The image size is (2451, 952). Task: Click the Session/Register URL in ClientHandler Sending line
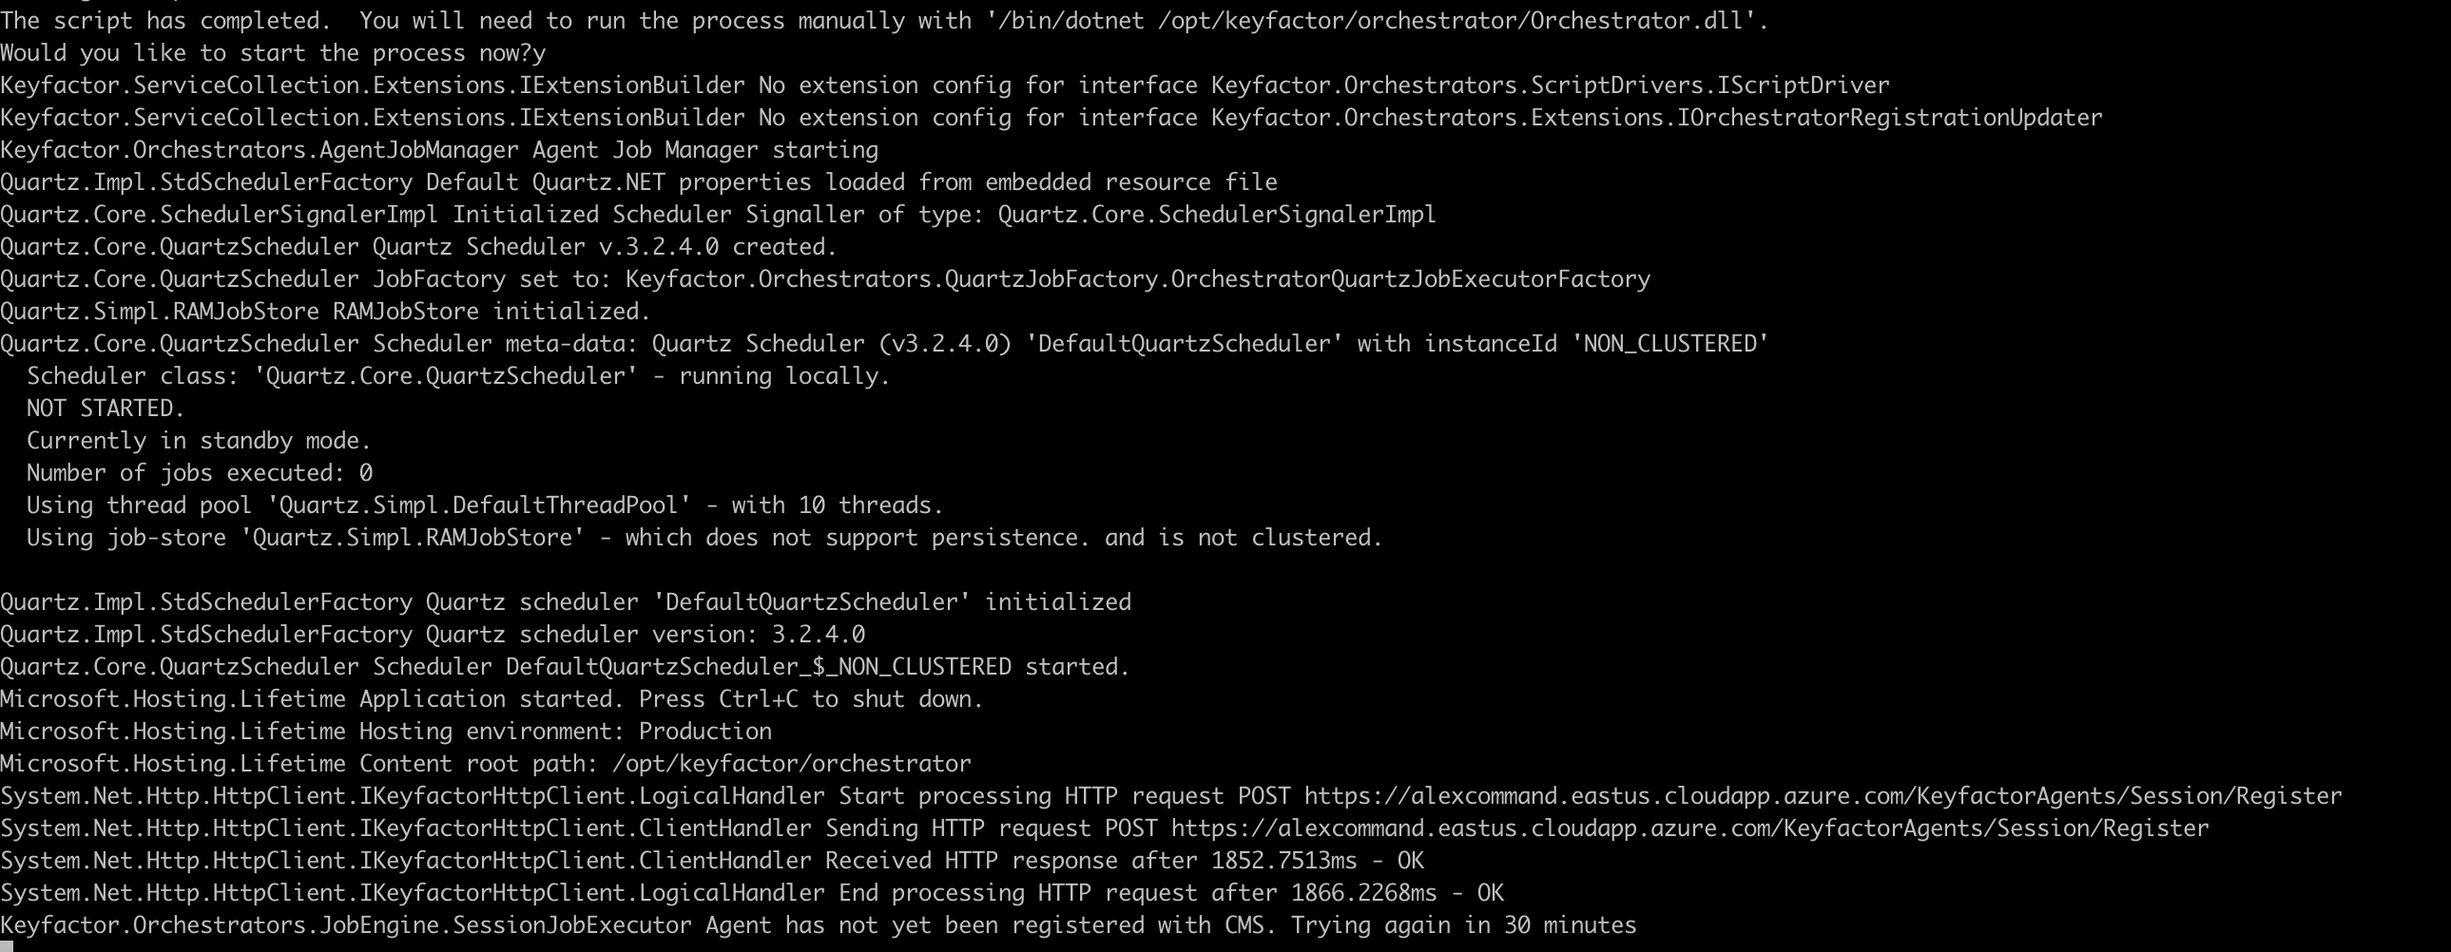1689,828
